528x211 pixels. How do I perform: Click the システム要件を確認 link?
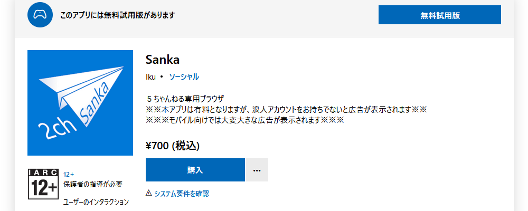click(x=182, y=194)
